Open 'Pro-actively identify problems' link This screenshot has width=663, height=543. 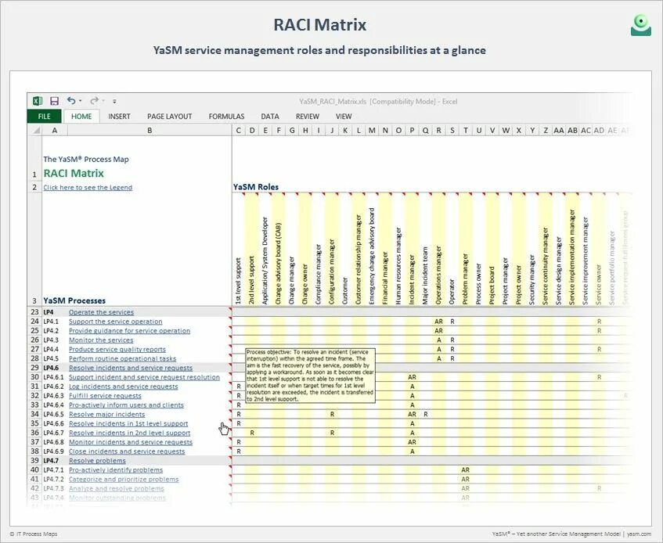coord(115,470)
